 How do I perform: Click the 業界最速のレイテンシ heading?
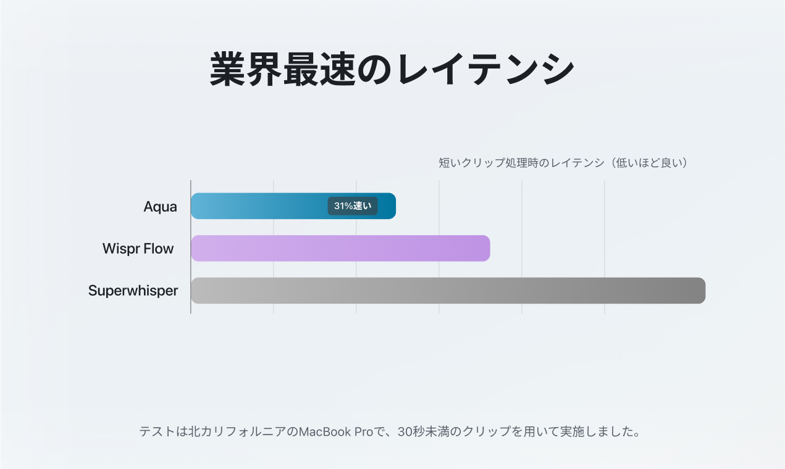392,68
